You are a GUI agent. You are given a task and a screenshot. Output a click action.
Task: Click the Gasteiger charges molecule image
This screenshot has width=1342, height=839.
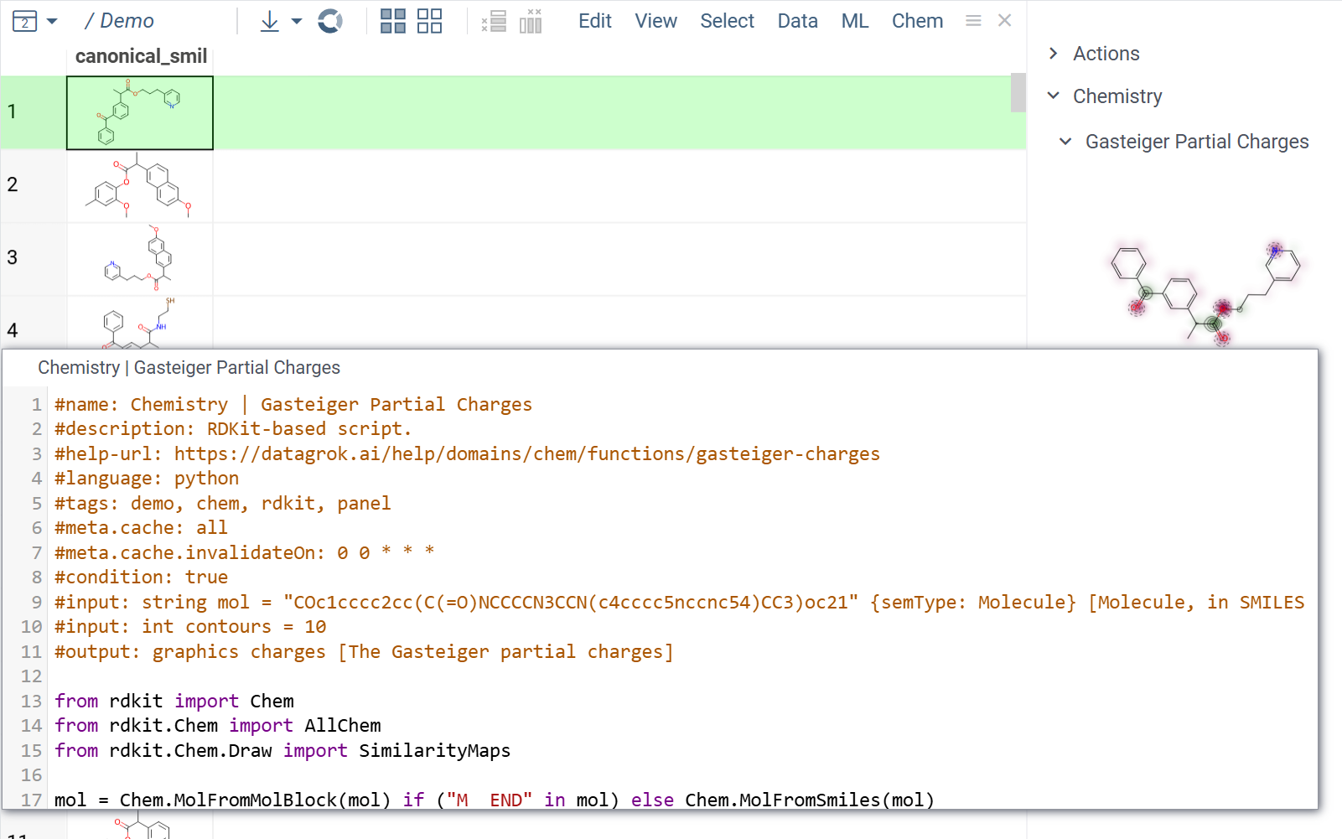[x=1205, y=293]
